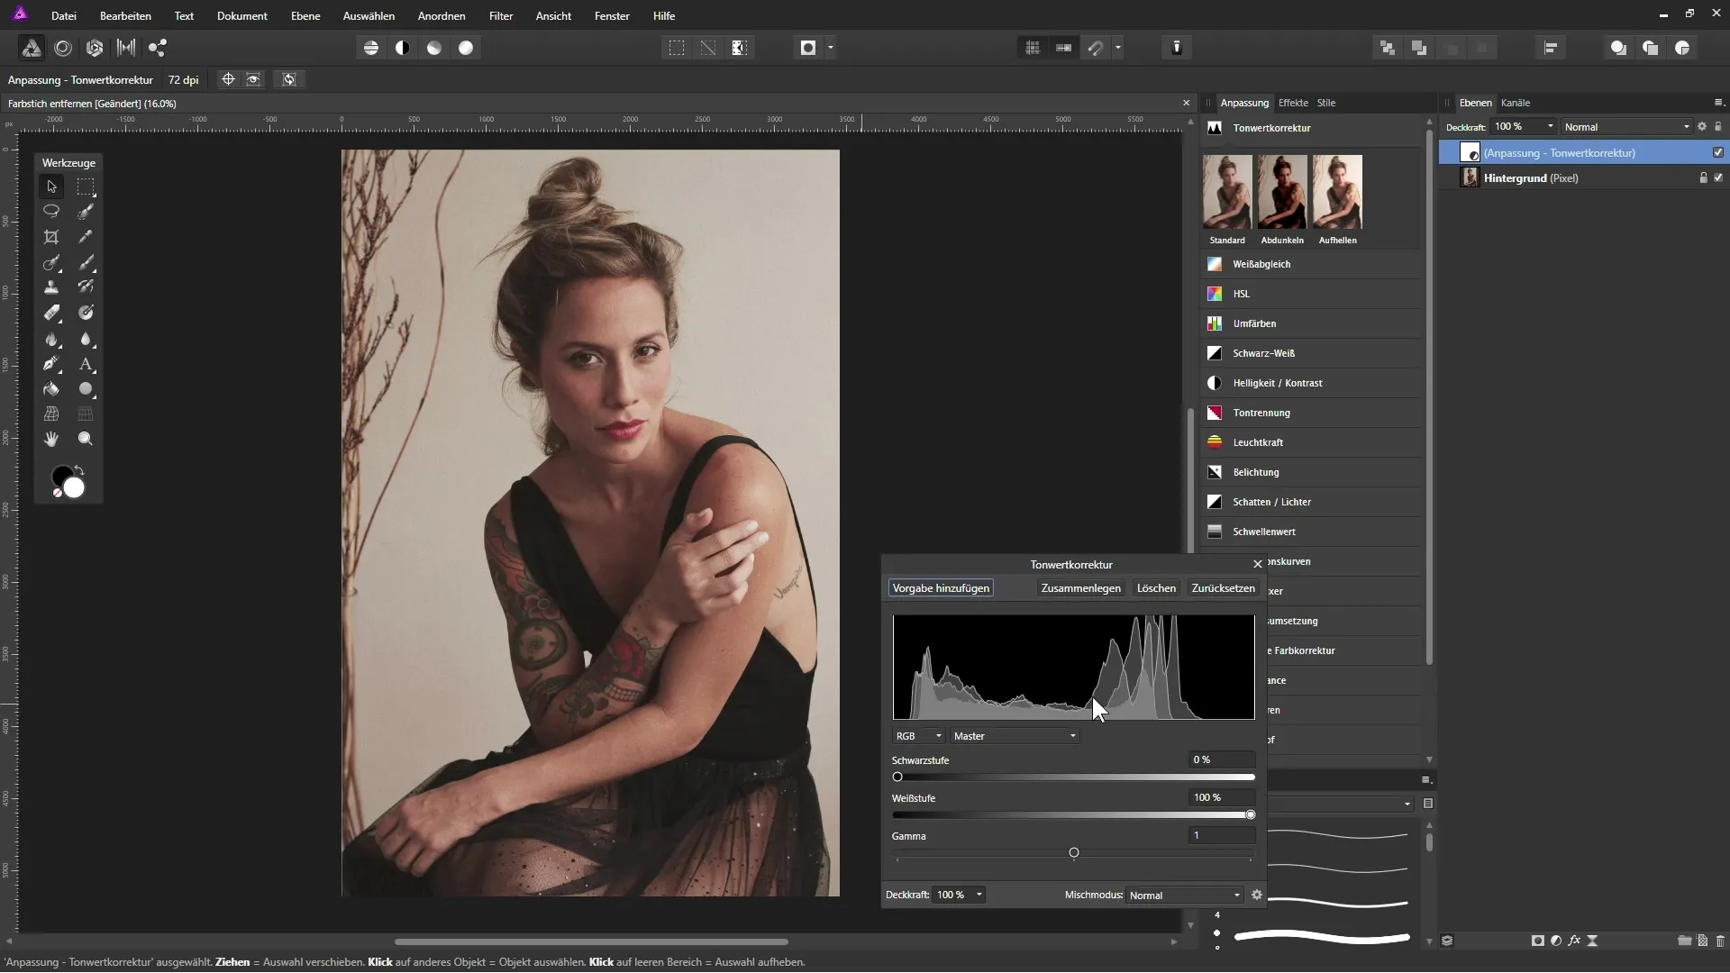Click the invert pixel selection icon
The height and width of the screenshot is (973, 1730).
coord(740,48)
